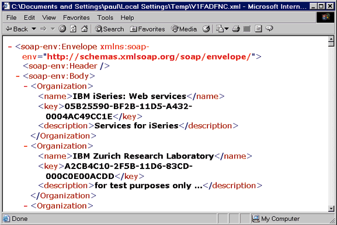
Task: Open the Help menu
Action: (127, 17)
